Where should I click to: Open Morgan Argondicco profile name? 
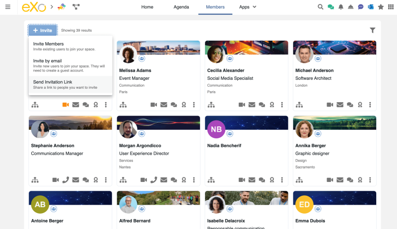click(140, 146)
